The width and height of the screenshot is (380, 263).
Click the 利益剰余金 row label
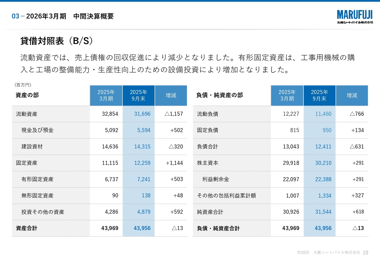click(216, 179)
